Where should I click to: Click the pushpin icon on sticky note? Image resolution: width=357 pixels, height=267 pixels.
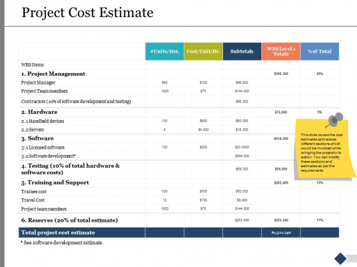pos(335,120)
